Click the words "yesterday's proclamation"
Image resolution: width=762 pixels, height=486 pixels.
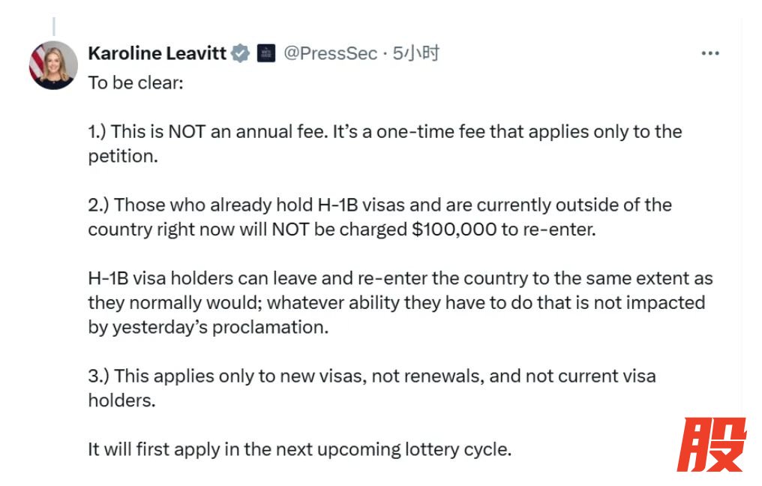(x=219, y=328)
